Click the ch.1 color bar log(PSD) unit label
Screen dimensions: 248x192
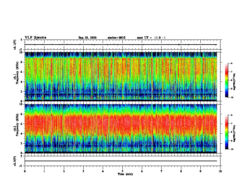[234, 82]
